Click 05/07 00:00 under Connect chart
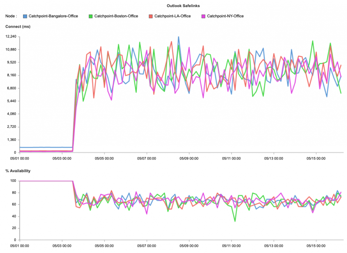The height and width of the screenshot is (253, 347). (x=146, y=159)
